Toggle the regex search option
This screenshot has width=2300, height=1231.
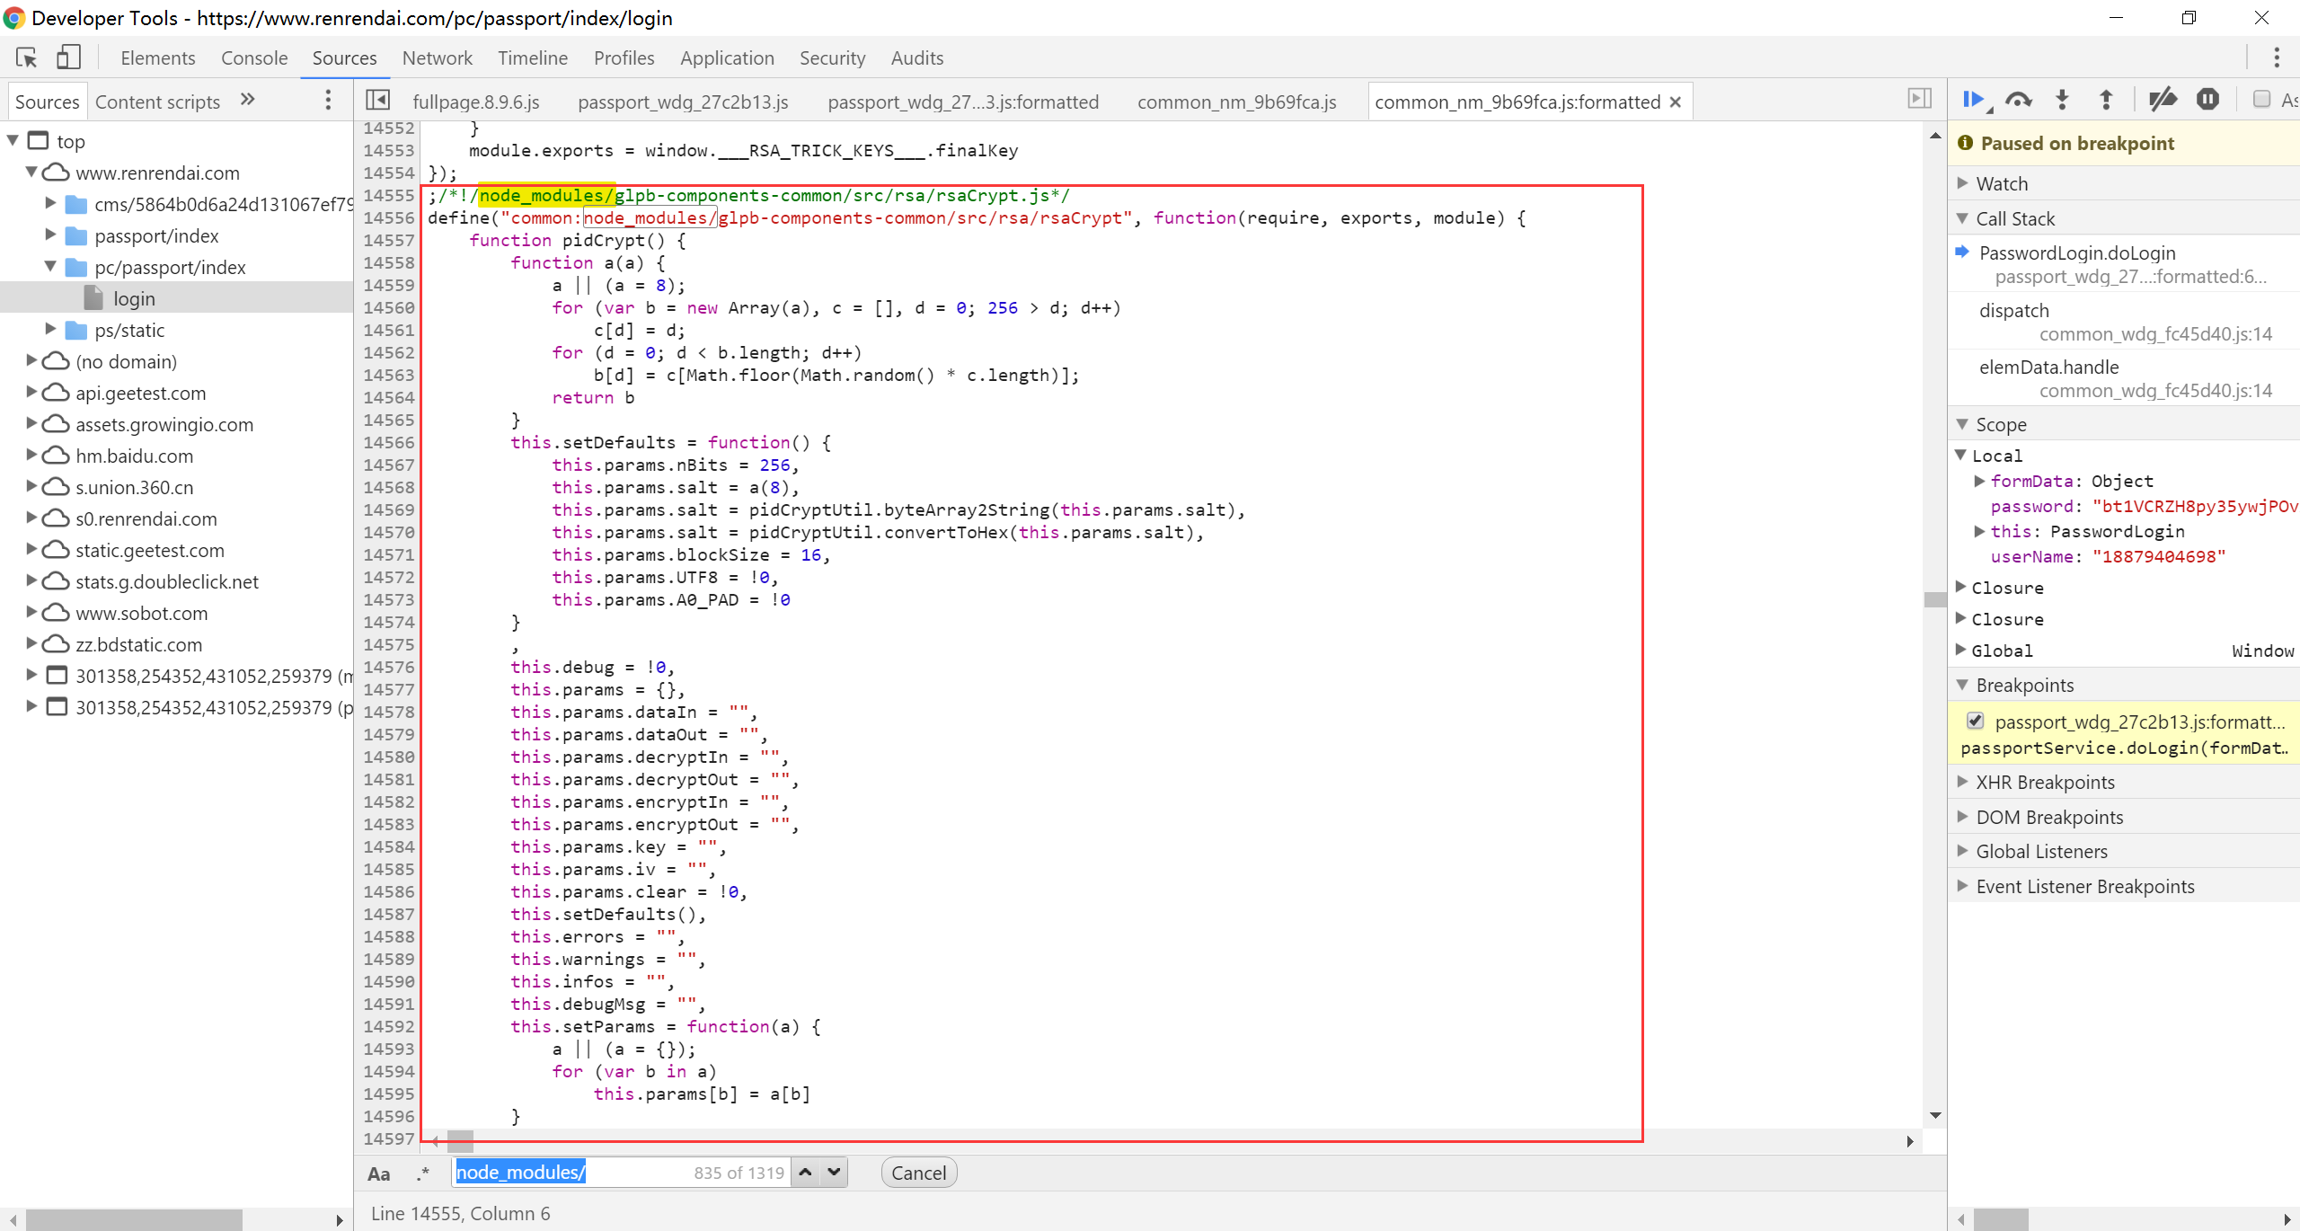[x=423, y=1173]
